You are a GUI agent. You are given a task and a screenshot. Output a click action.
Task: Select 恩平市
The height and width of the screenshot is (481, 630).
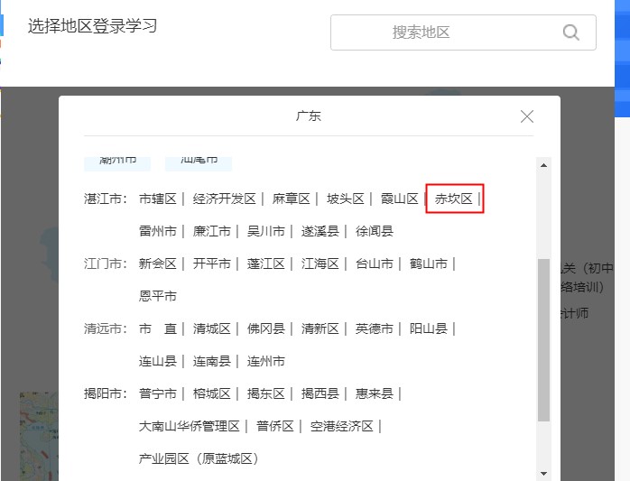[157, 296]
